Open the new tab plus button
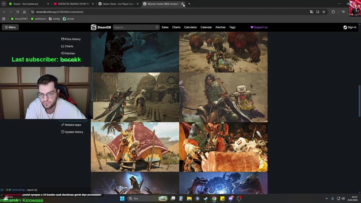The height and width of the screenshot is (203, 361). [189, 4]
